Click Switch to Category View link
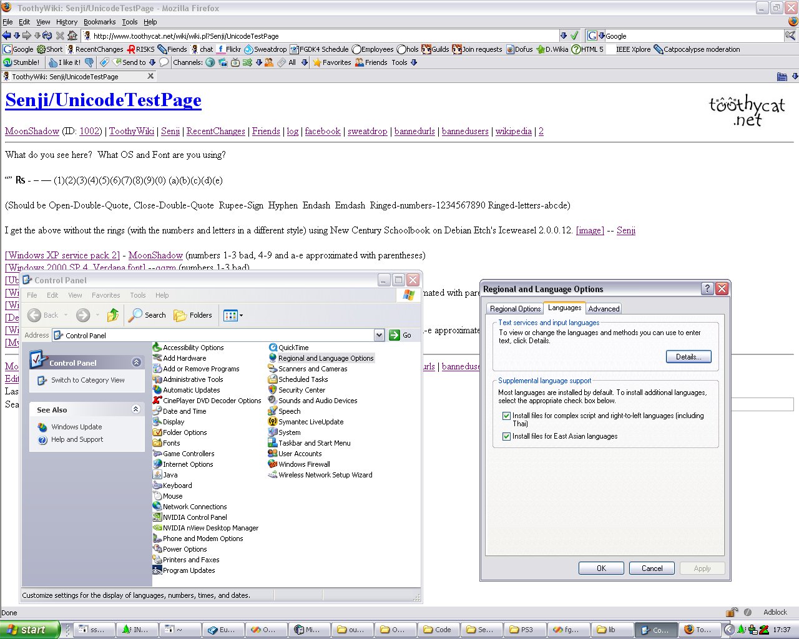The width and height of the screenshot is (799, 639). point(87,380)
